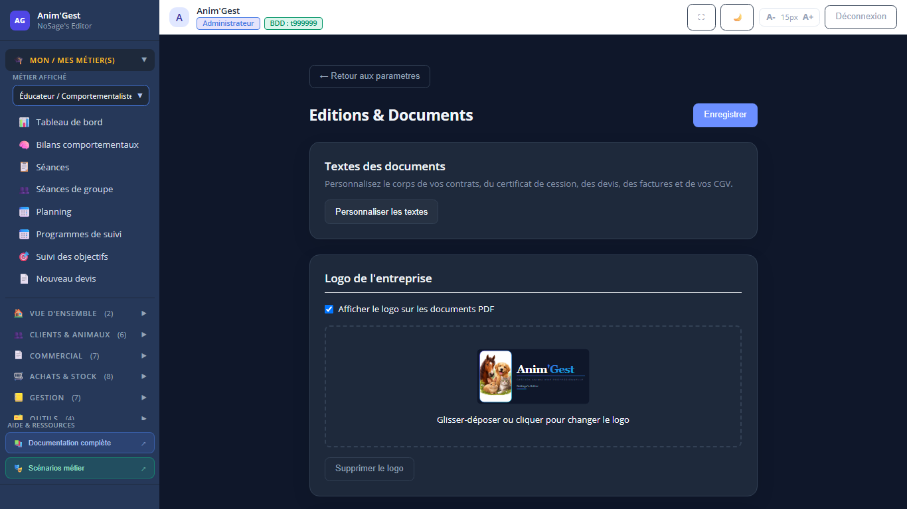This screenshot has height=509, width=907.
Task: Click Supprimer le logo button
Action: tap(369, 469)
